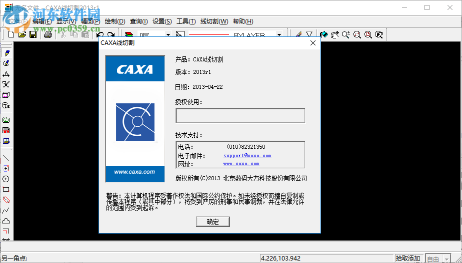Expand the snap mode dropdown in status bar

coord(447,259)
